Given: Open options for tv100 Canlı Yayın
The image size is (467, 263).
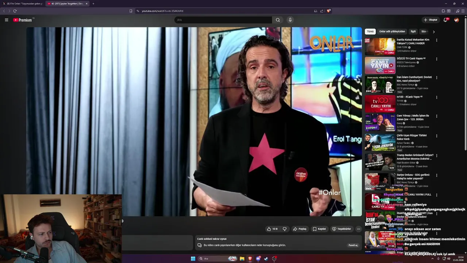Looking at the screenshot, I should coord(436,97).
